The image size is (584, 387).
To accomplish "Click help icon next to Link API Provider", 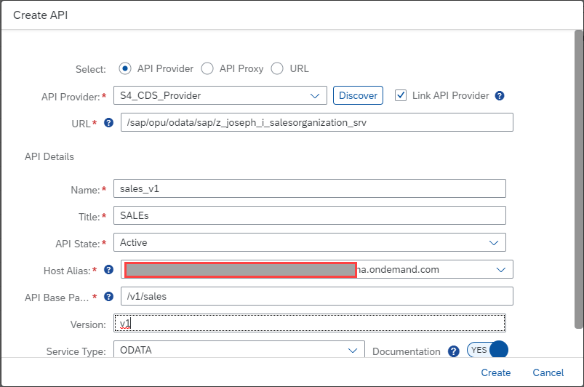I will click(x=500, y=96).
